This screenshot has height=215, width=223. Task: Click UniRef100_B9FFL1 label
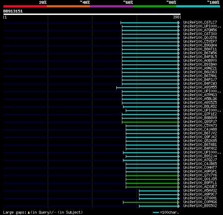click(x=200, y=183)
